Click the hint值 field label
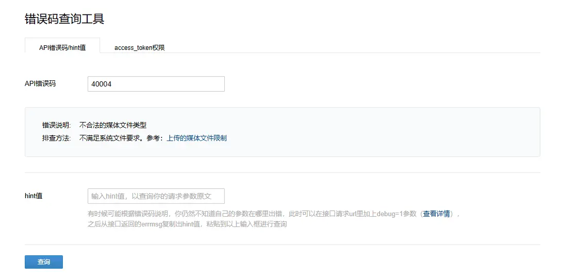Viewport: 577px width, 280px height. click(34, 196)
